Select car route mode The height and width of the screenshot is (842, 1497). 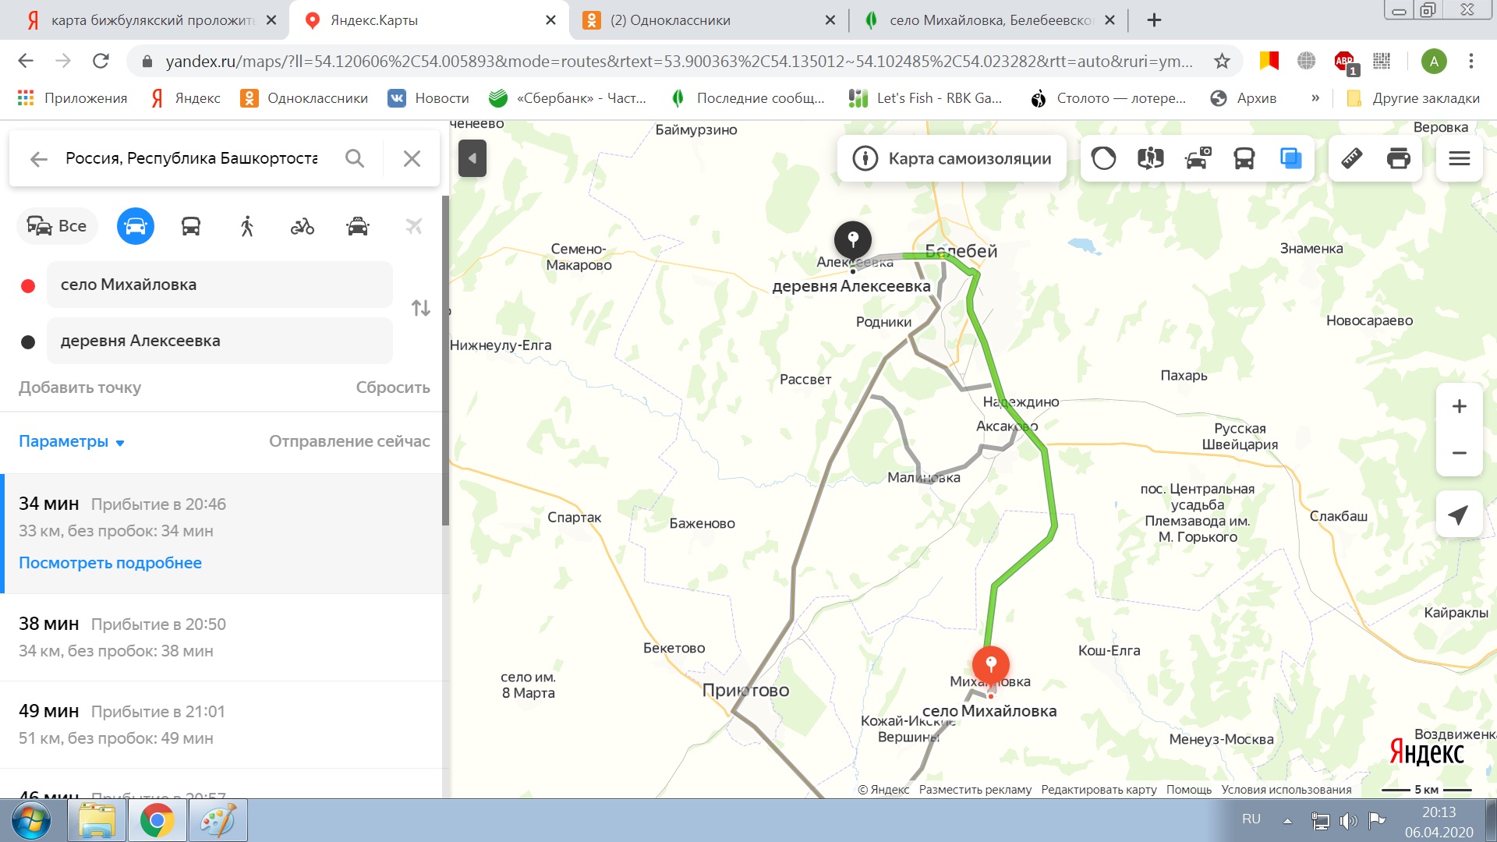tap(136, 226)
